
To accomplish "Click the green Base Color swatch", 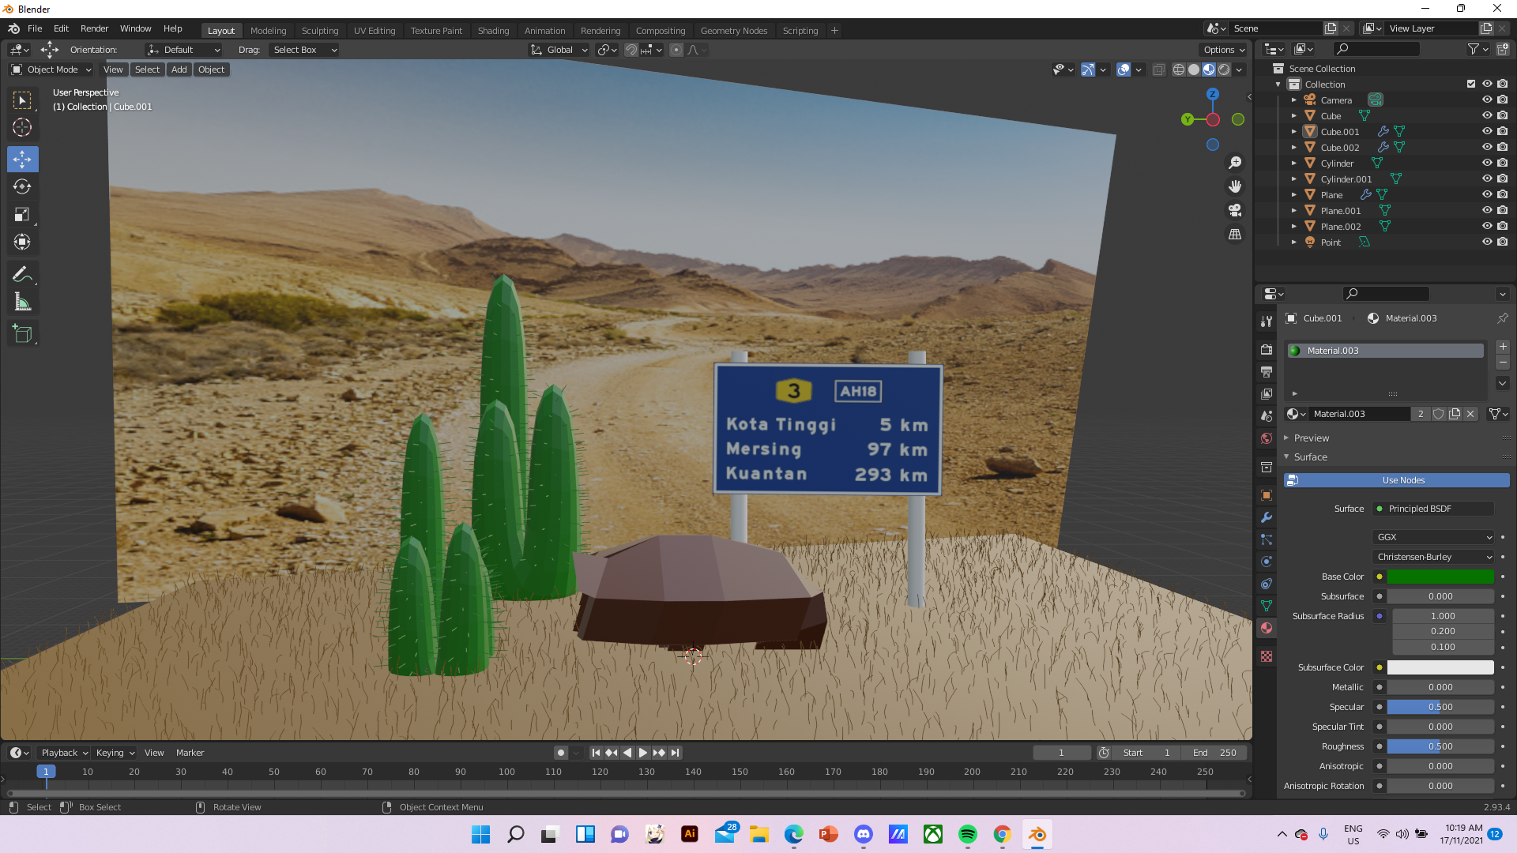I will pos(1440,577).
